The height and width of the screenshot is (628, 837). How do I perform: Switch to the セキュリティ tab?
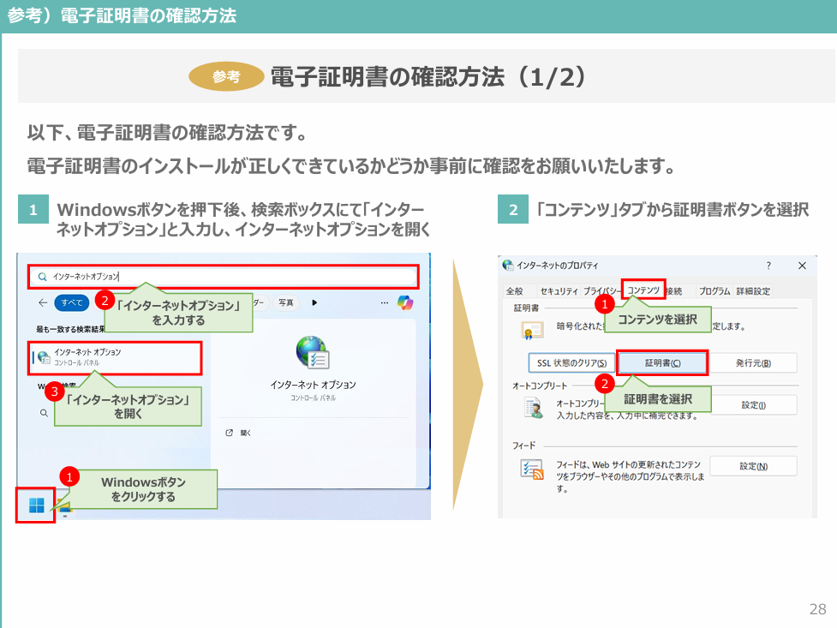coord(558,289)
